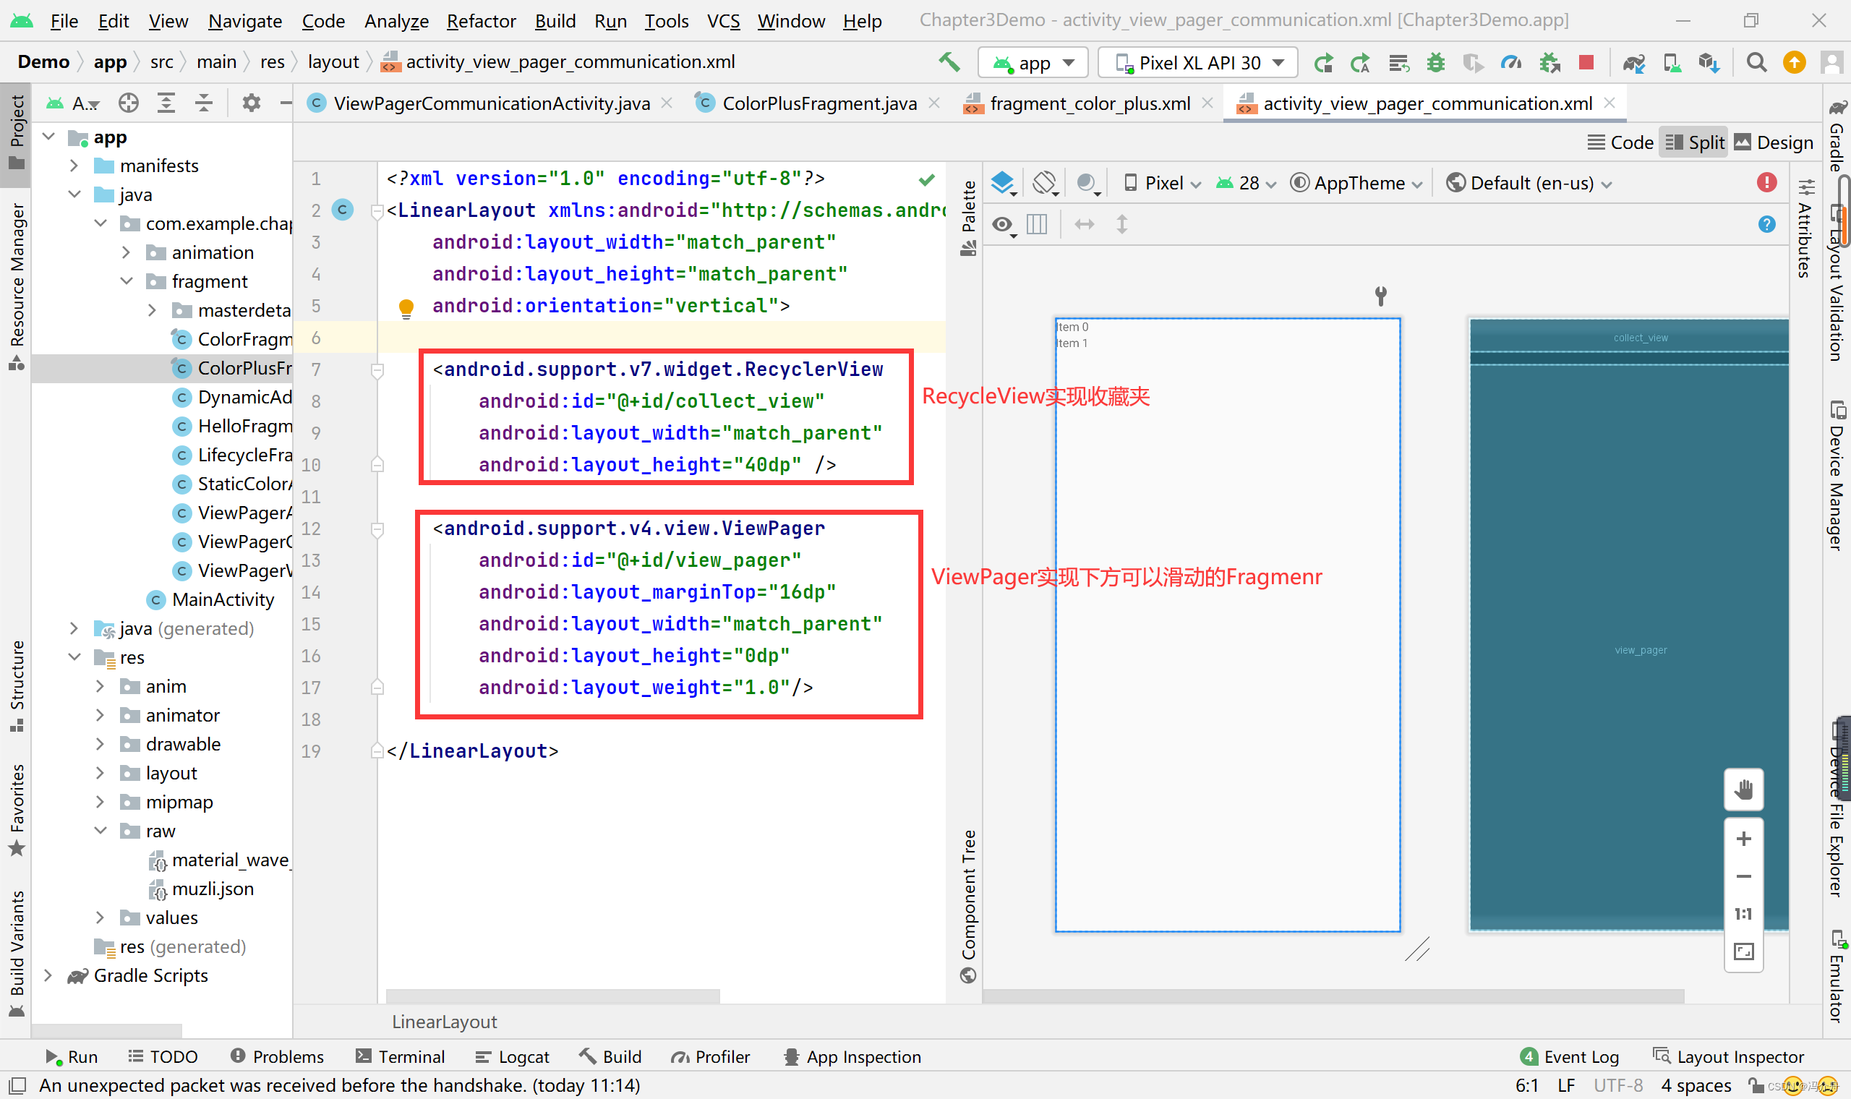Zoom out with the minus button in preview
Viewport: 1851px width, 1099px height.
[x=1744, y=876]
